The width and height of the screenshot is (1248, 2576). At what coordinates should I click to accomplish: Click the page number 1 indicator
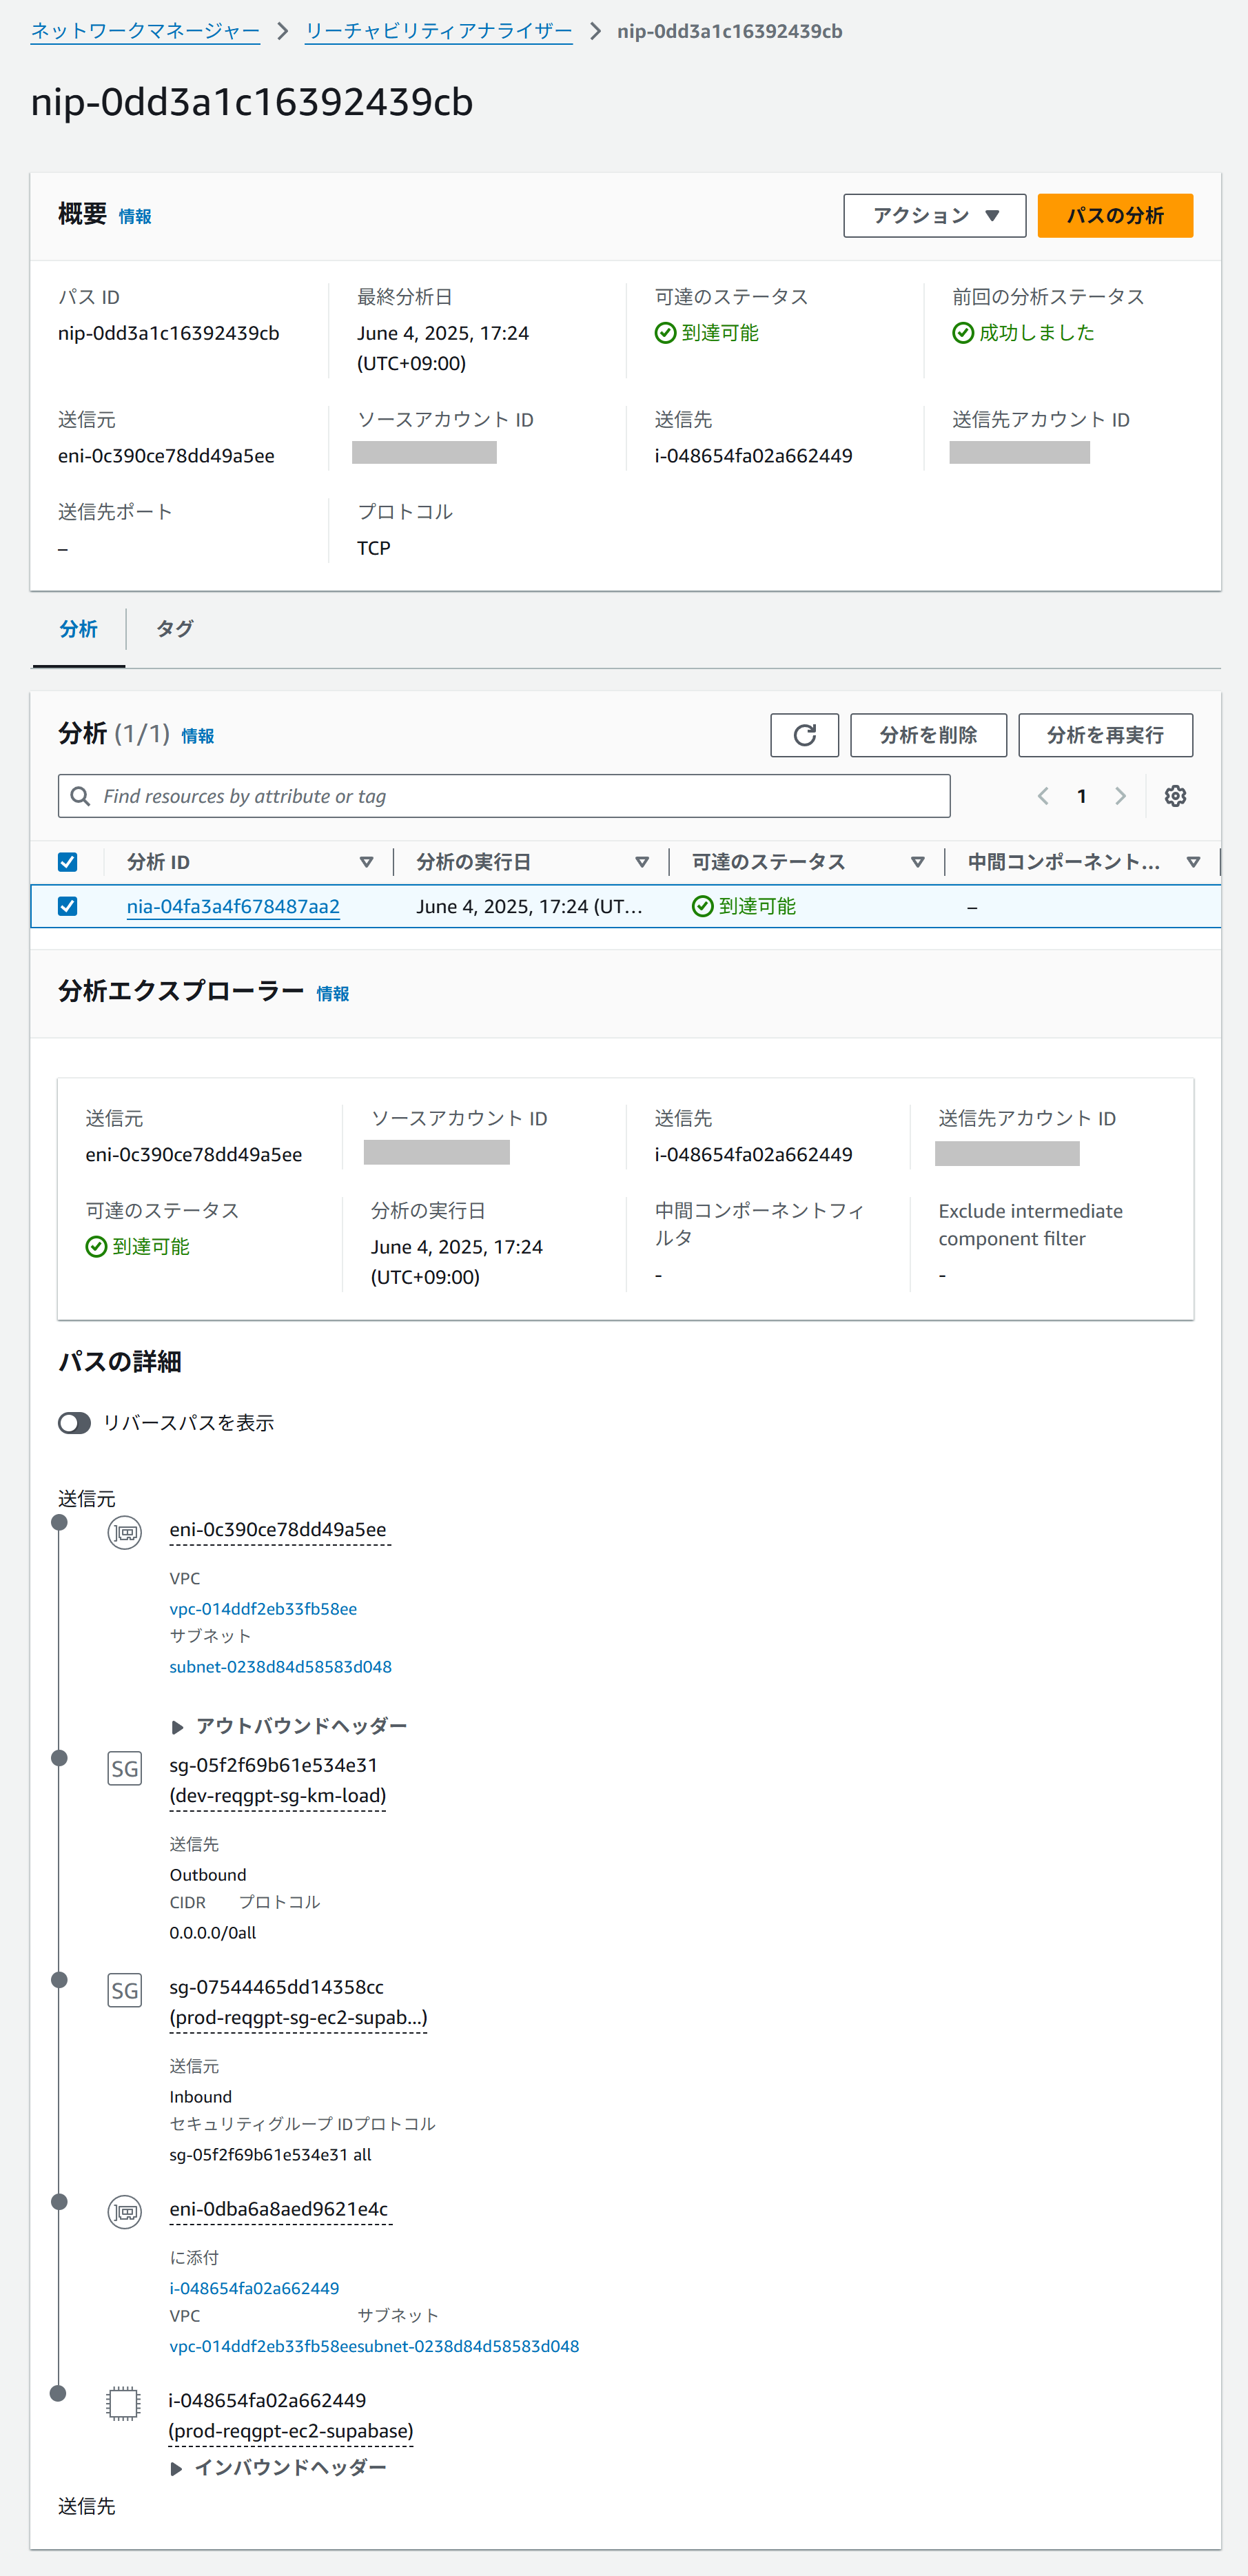tap(1081, 796)
